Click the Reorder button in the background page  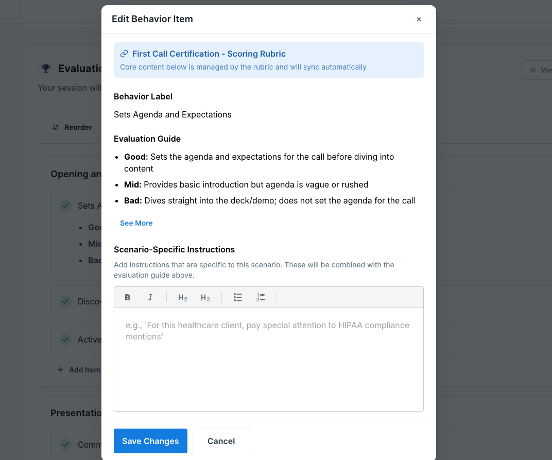pyautogui.click(x=72, y=127)
